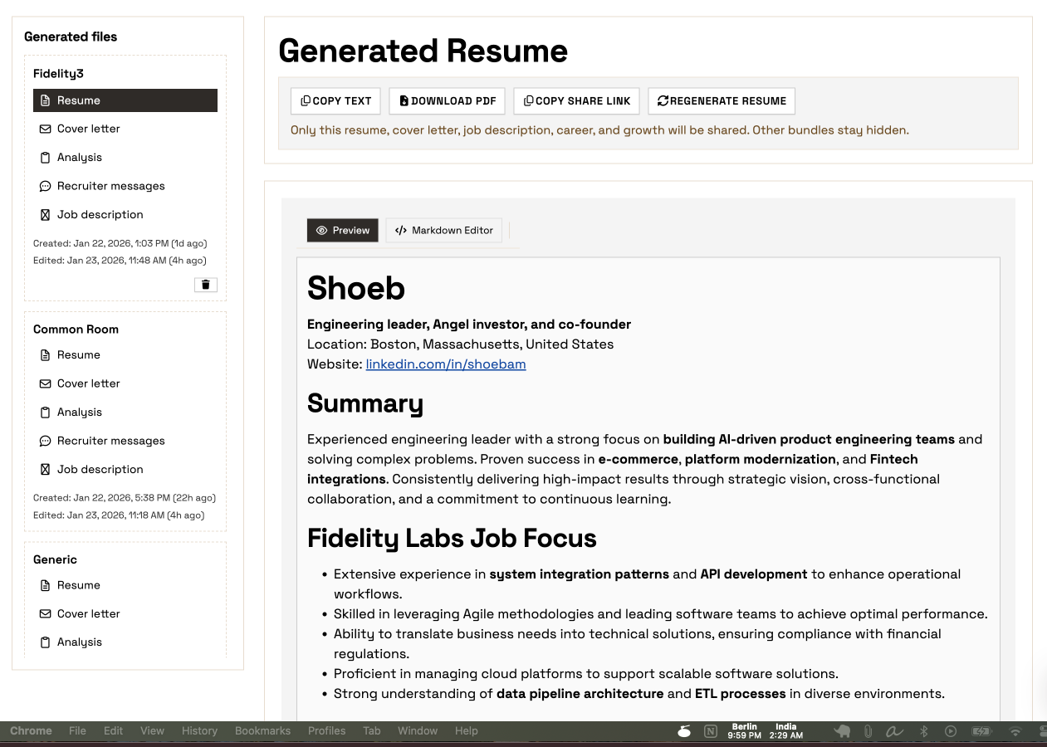The height and width of the screenshot is (747, 1047).
Task: Open the Bookmarks menu
Action: pos(262,731)
